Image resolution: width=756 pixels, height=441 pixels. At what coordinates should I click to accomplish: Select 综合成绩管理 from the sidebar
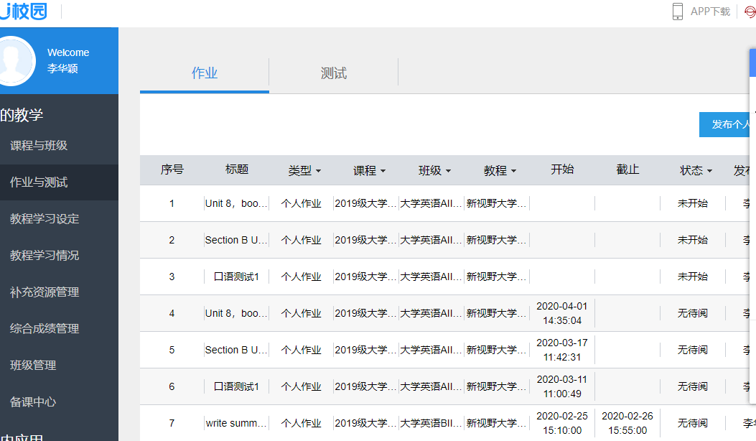click(x=45, y=329)
